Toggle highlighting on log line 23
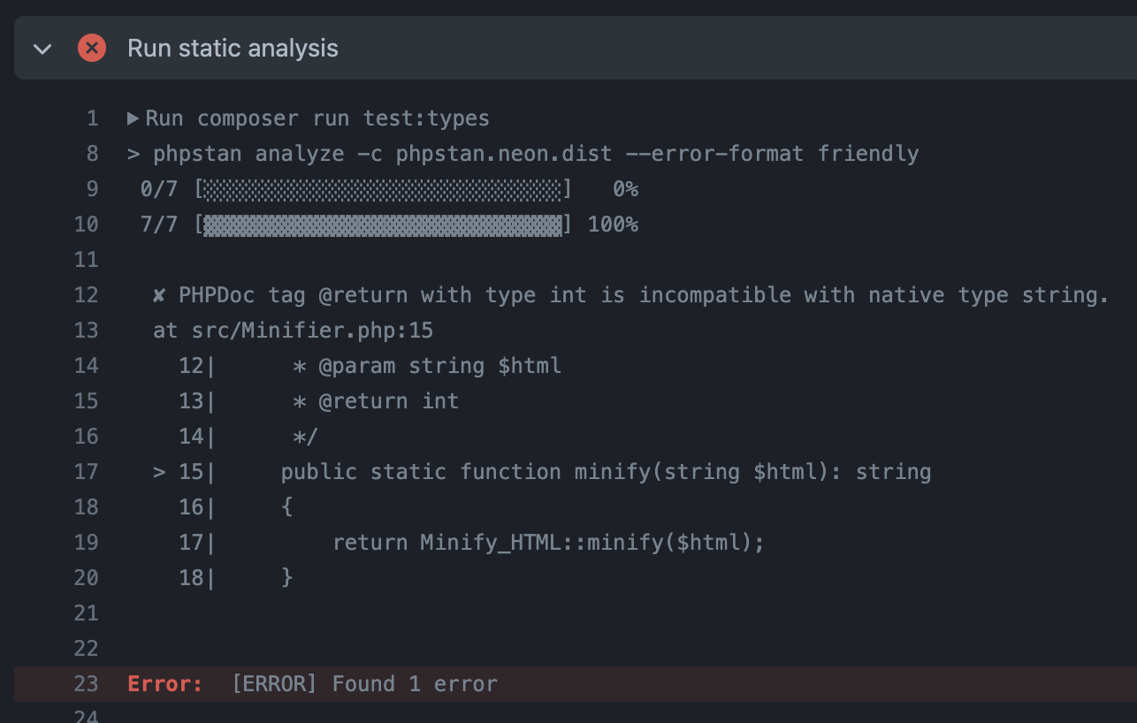 (x=86, y=683)
